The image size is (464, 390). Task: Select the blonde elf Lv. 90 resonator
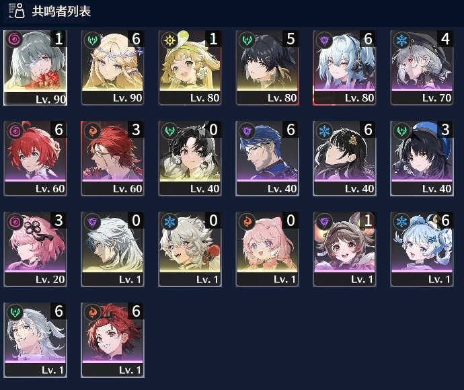(x=113, y=68)
